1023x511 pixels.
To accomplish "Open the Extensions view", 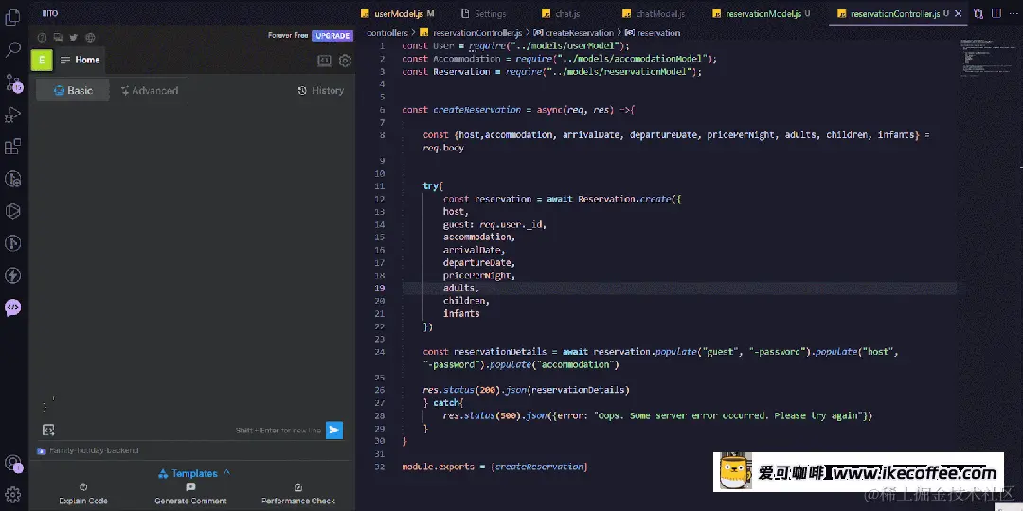I will [13, 147].
